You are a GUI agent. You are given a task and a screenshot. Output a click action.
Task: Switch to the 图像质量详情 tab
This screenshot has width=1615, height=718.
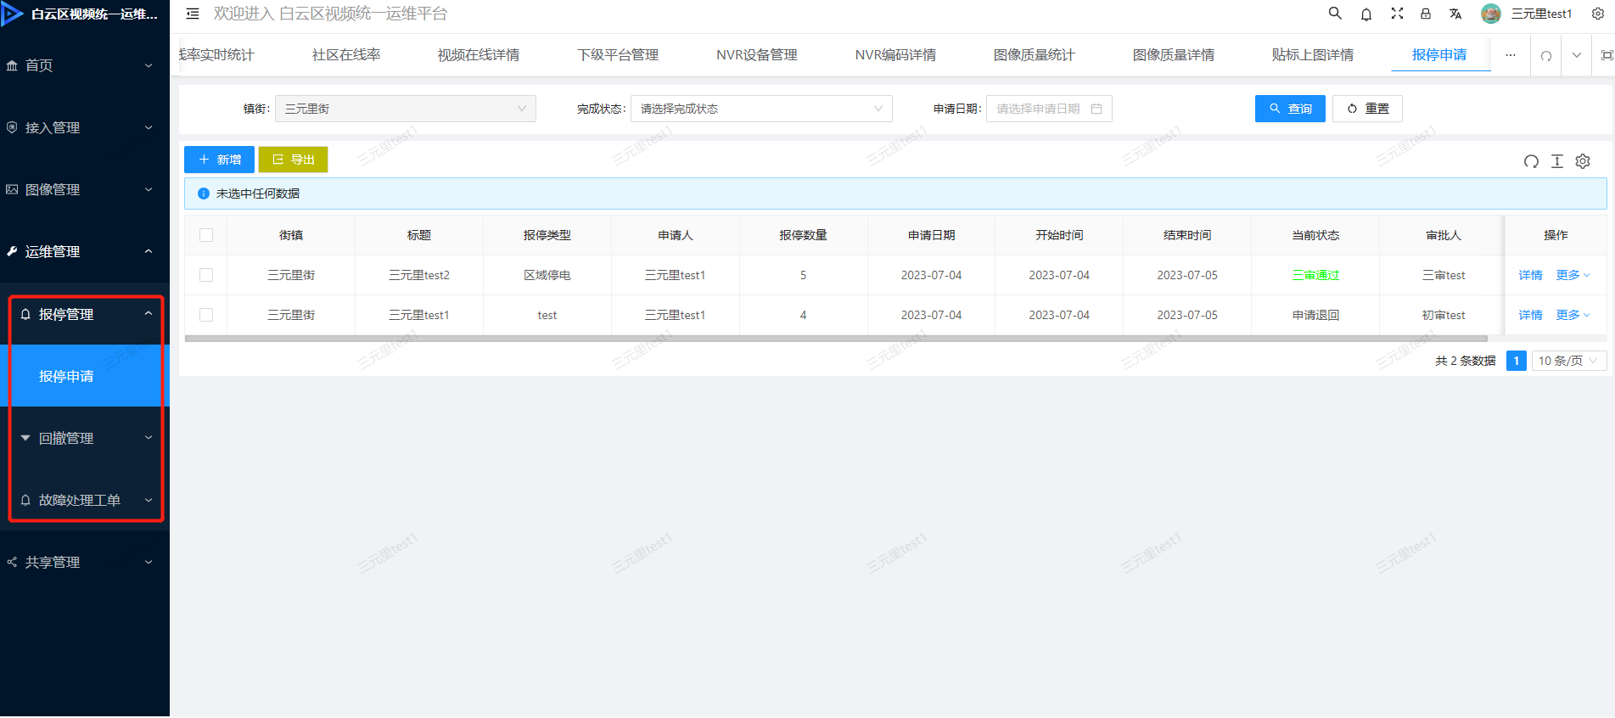(x=1174, y=55)
